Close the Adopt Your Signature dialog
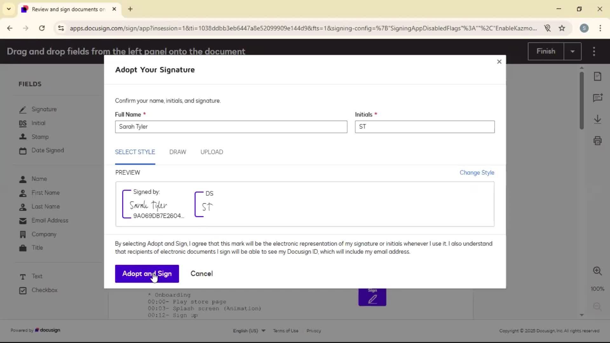Image resolution: width=610 pixels, height=343 pixels. [x=499, y=62]
